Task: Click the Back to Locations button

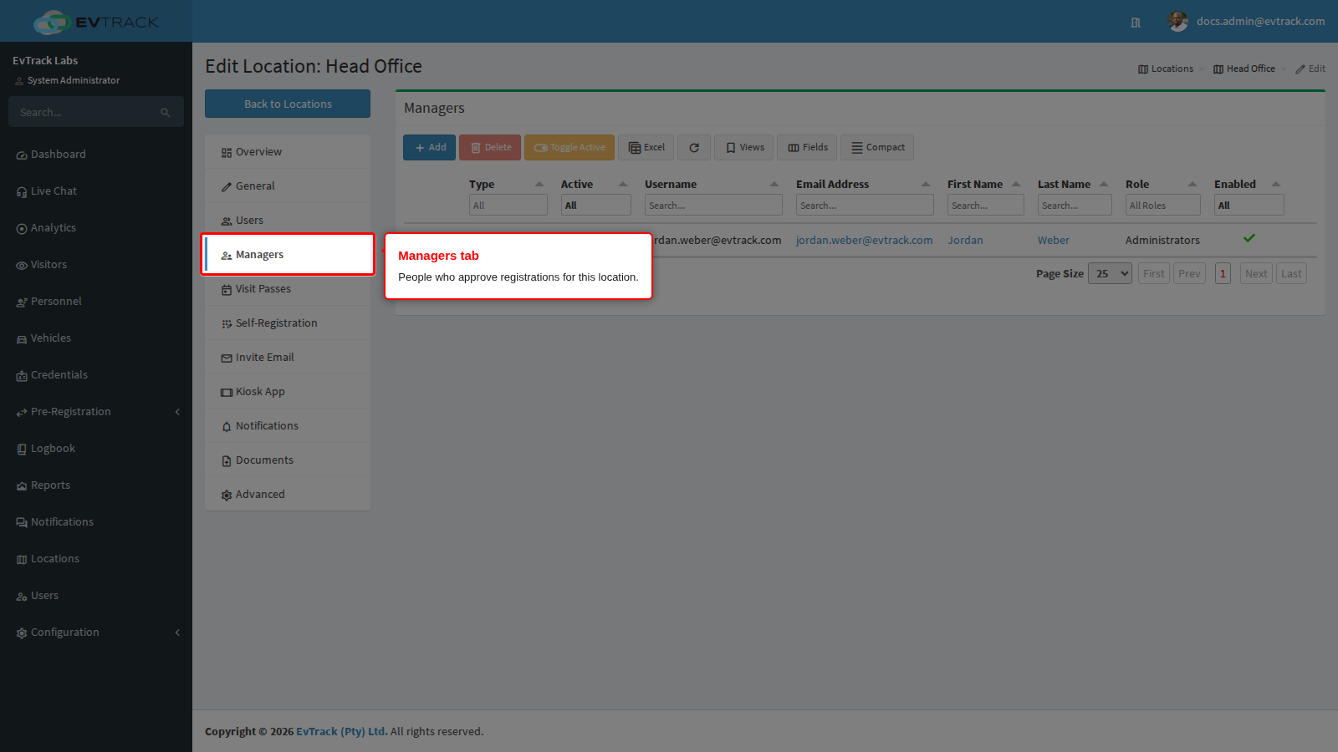Action: coord(288,104)
